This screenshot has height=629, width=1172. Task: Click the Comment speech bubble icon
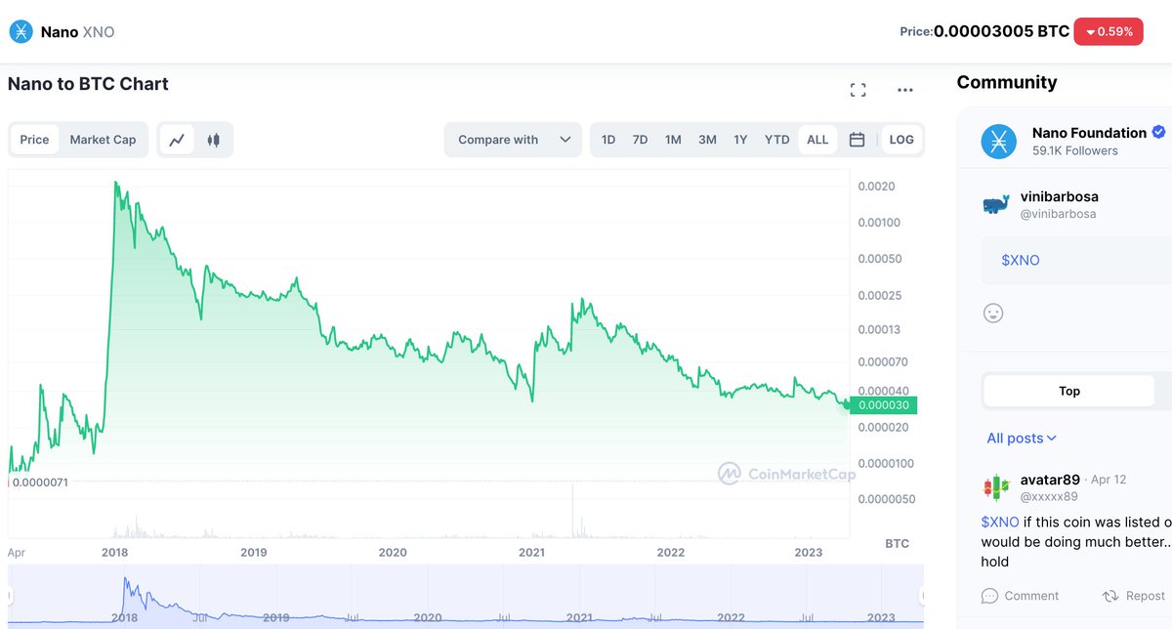(x=989, y=596)
